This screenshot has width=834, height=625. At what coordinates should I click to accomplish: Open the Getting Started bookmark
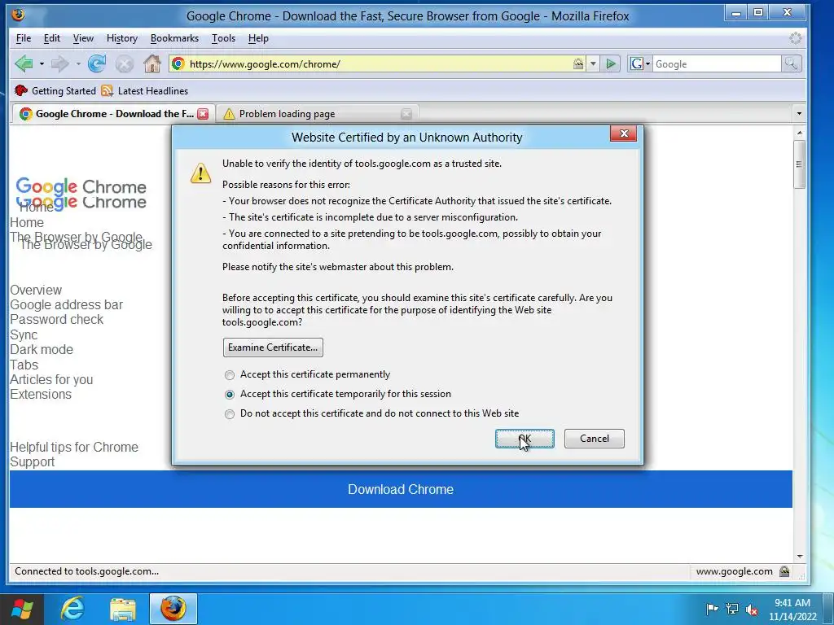[x=55, y=91]
